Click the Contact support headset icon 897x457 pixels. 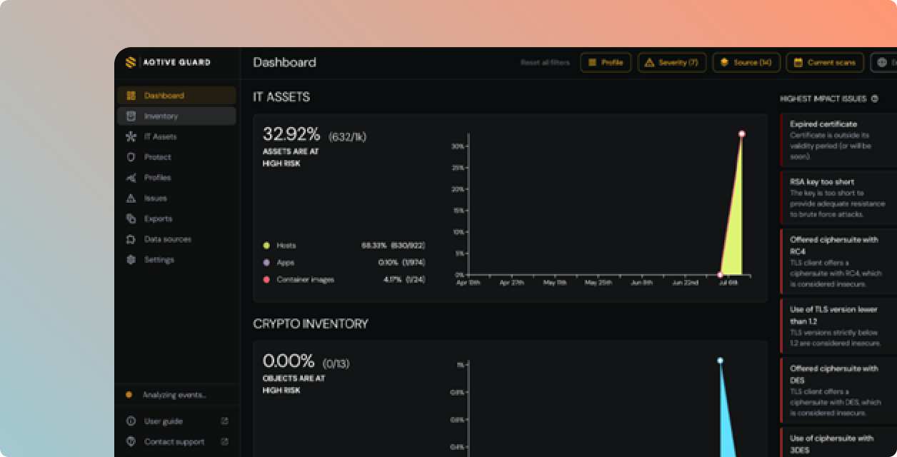click(131, 442)
